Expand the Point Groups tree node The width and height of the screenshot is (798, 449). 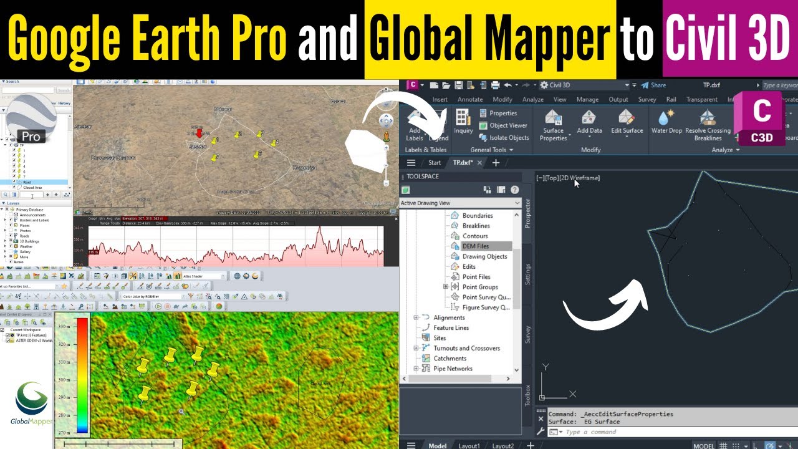pos(446,287)
